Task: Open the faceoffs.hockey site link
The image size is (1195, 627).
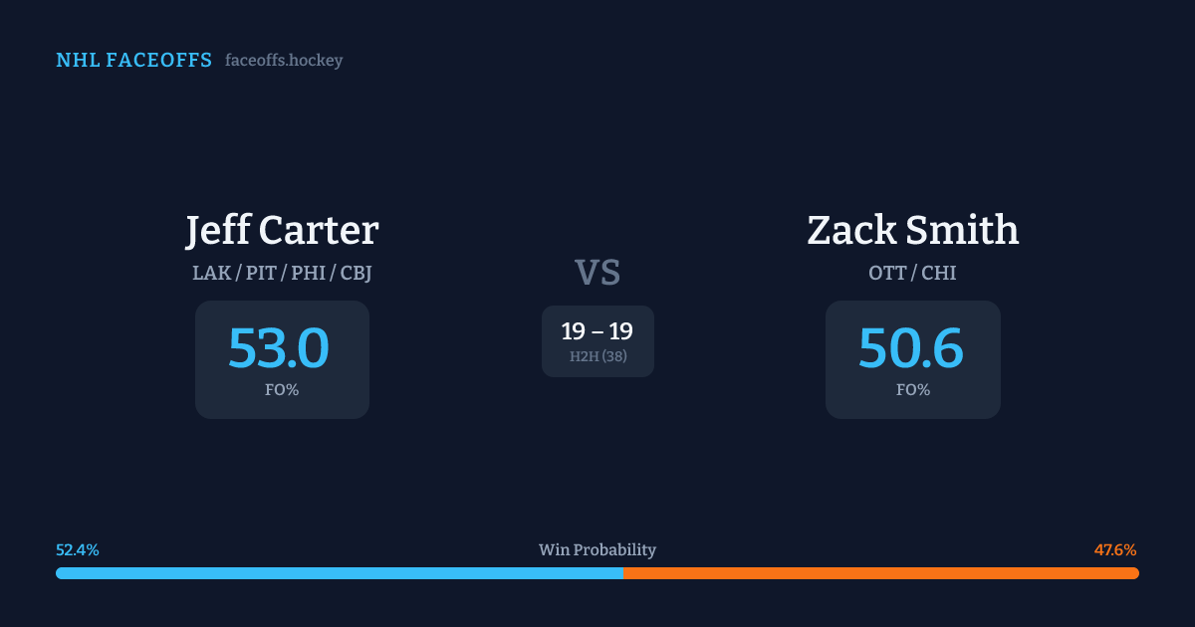Action: [284, 61]
